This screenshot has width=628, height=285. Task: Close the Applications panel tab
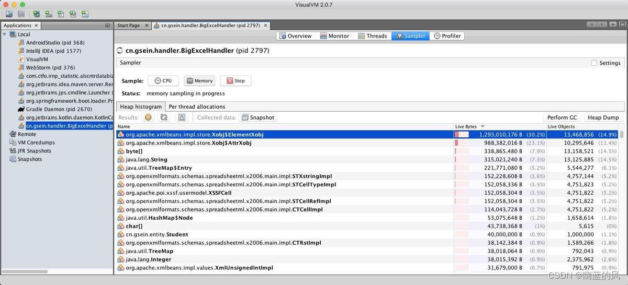point(36,25)
